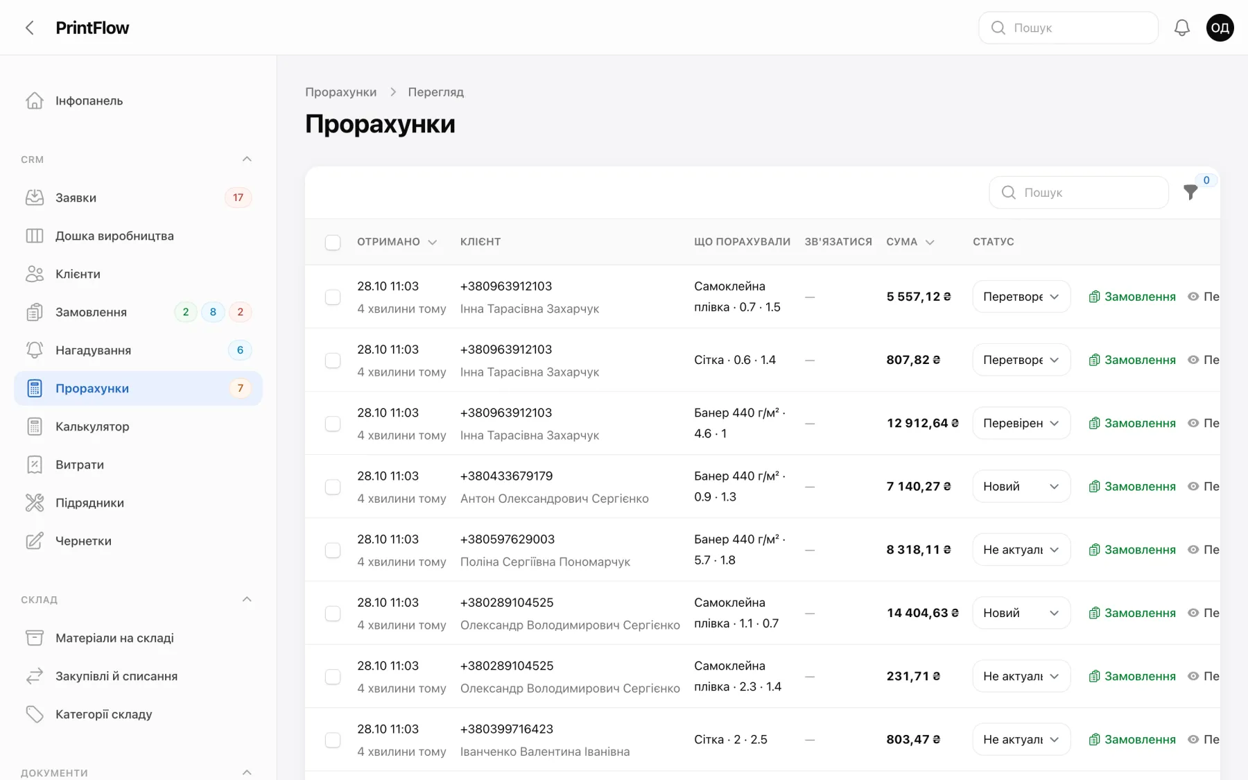This screenshot has height=780, width=1248.
Task: Open Замовлення in the sidebar
Action: [139, 312]
